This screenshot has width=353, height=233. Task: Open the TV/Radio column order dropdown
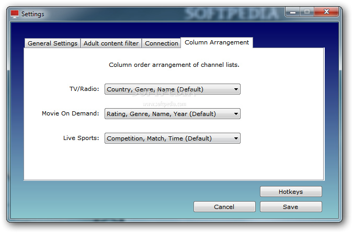click(173, 89)
